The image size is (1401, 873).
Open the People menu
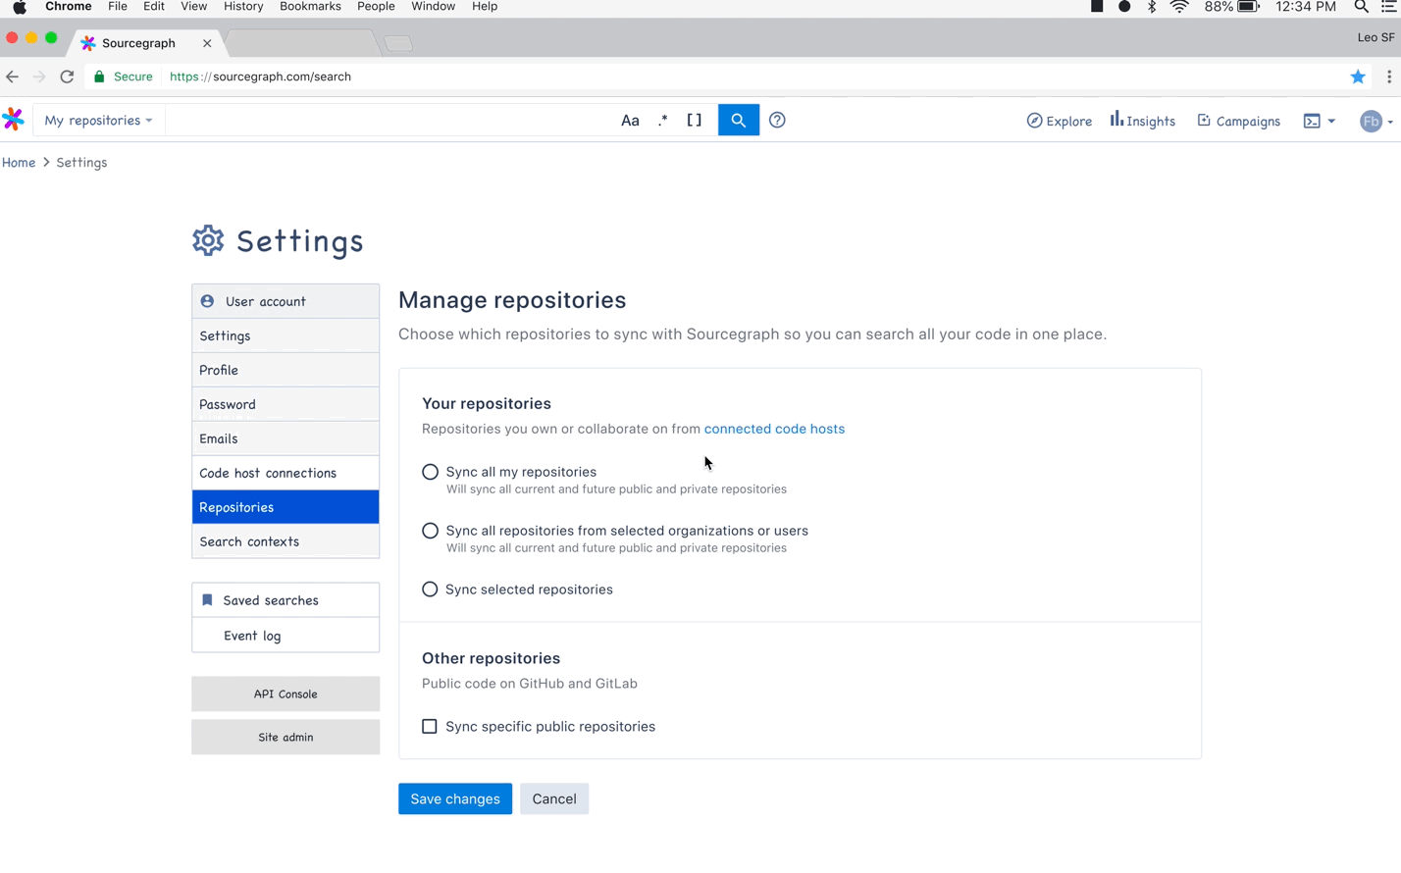coord(376,7)
